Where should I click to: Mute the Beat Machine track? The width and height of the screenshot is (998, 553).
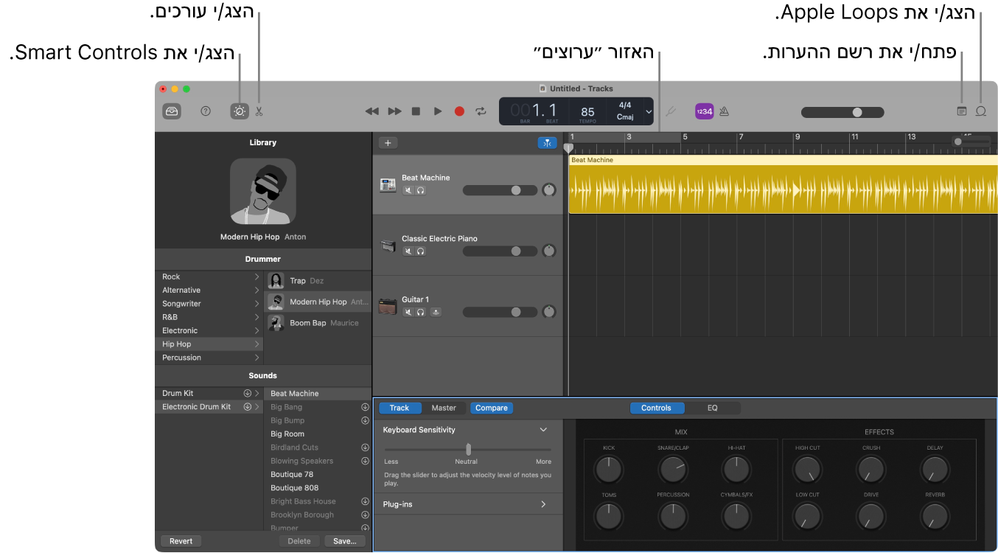(408, 190)
